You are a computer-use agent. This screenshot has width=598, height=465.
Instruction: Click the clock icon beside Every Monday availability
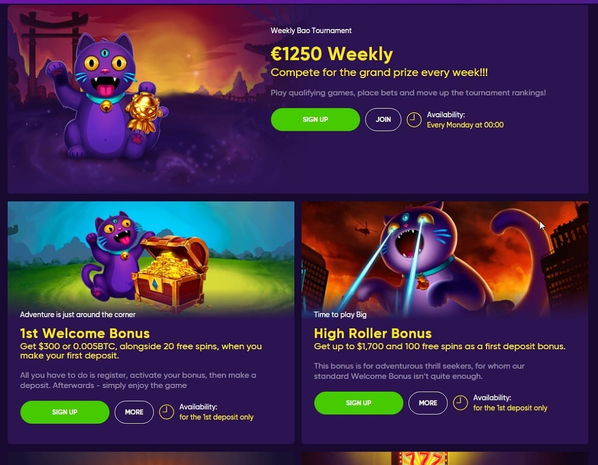414,120
